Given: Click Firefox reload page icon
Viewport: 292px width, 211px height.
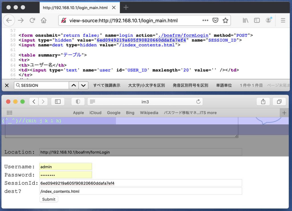Looking at the screenshot, I should click(x=32, y=20).
